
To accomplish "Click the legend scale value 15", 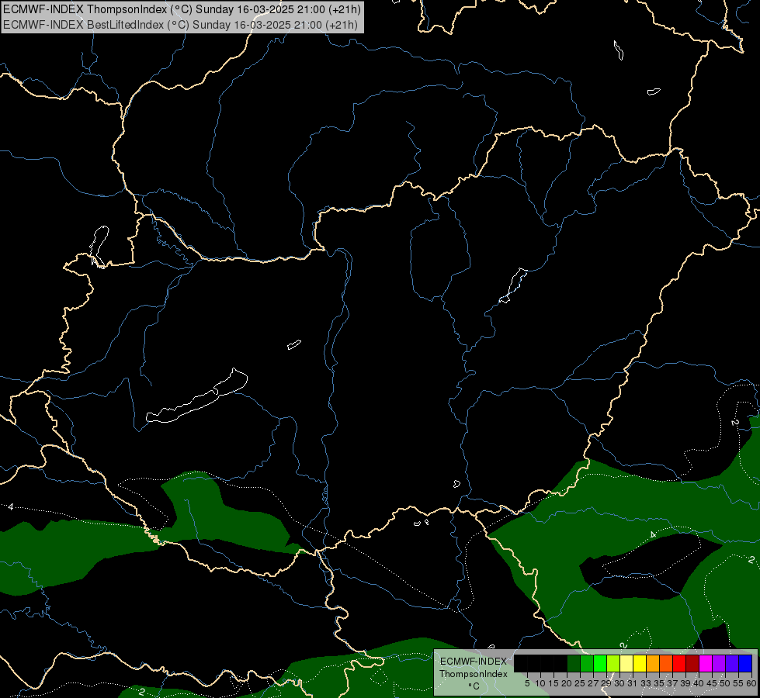I will (x=554, y=683).
